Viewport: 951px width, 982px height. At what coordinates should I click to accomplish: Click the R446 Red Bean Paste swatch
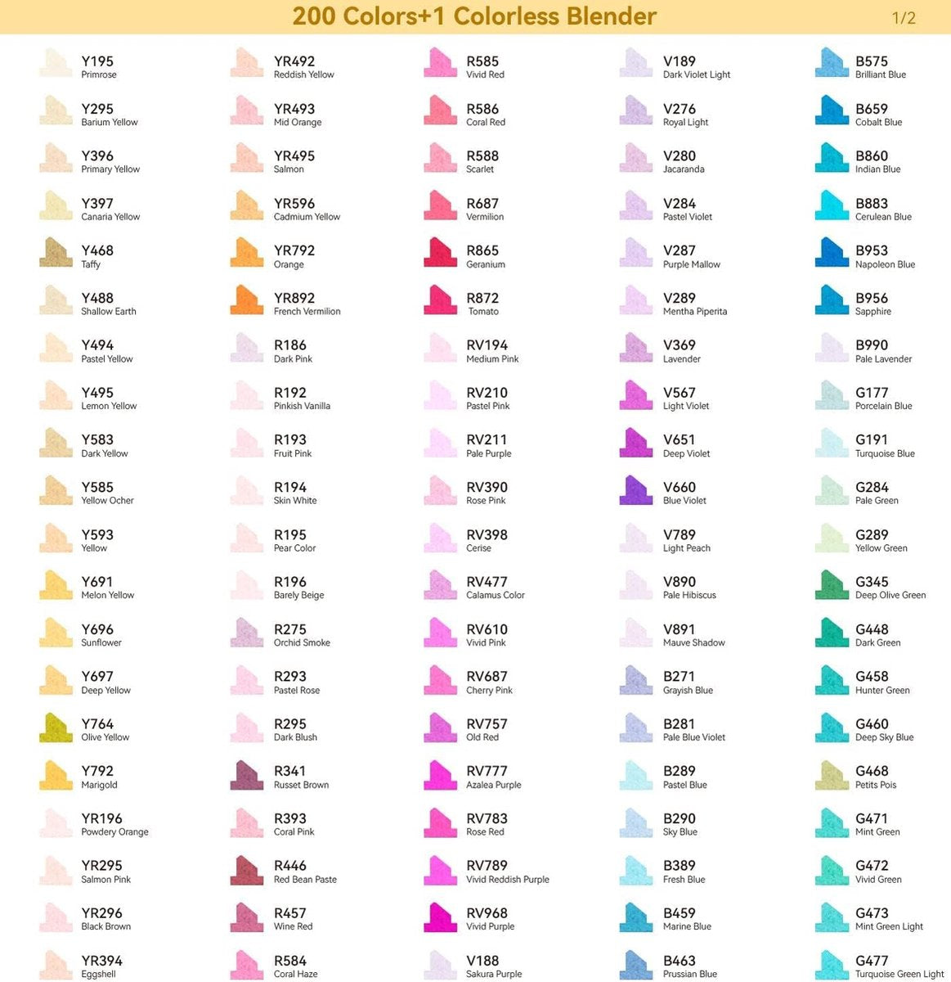coord(247,869)
